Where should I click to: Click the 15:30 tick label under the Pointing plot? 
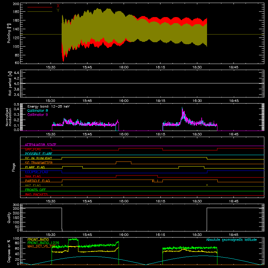51,67
